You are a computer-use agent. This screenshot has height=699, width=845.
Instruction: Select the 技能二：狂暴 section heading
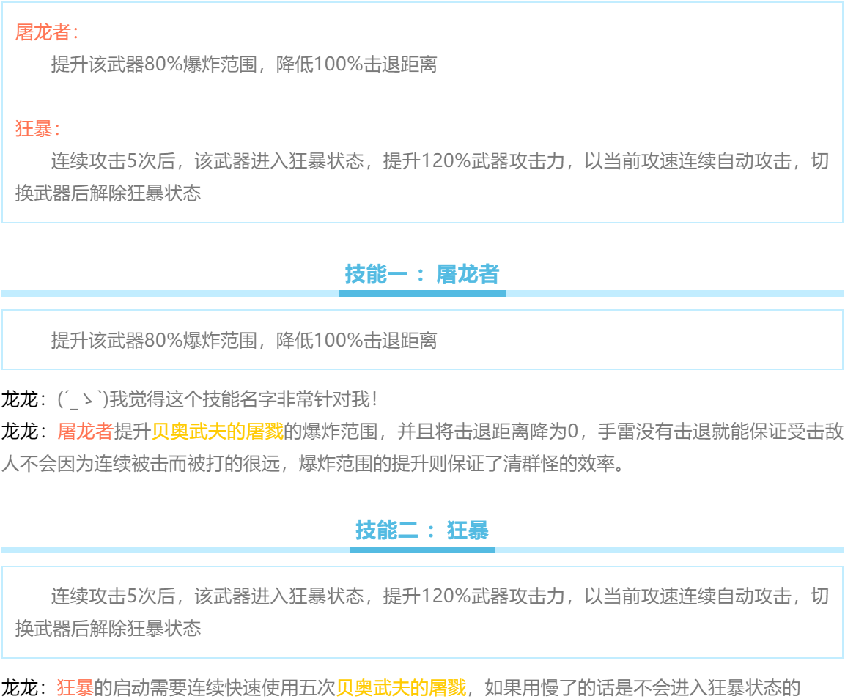[421, 530]
